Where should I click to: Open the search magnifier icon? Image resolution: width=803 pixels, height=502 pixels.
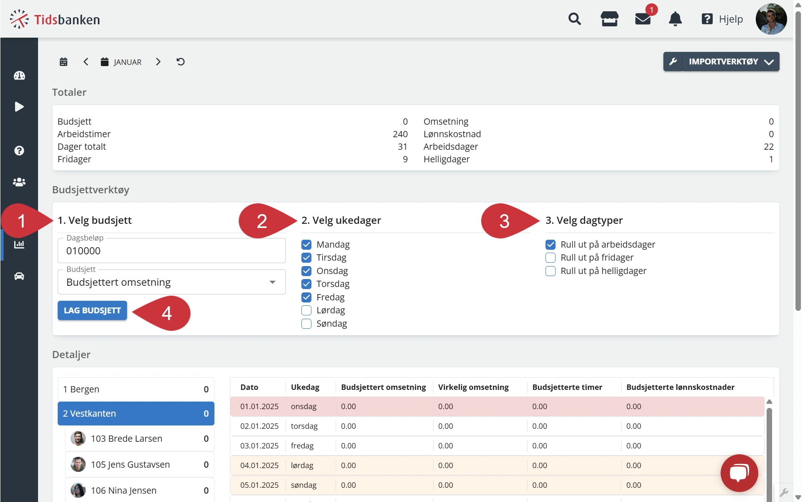click(575, 19)
